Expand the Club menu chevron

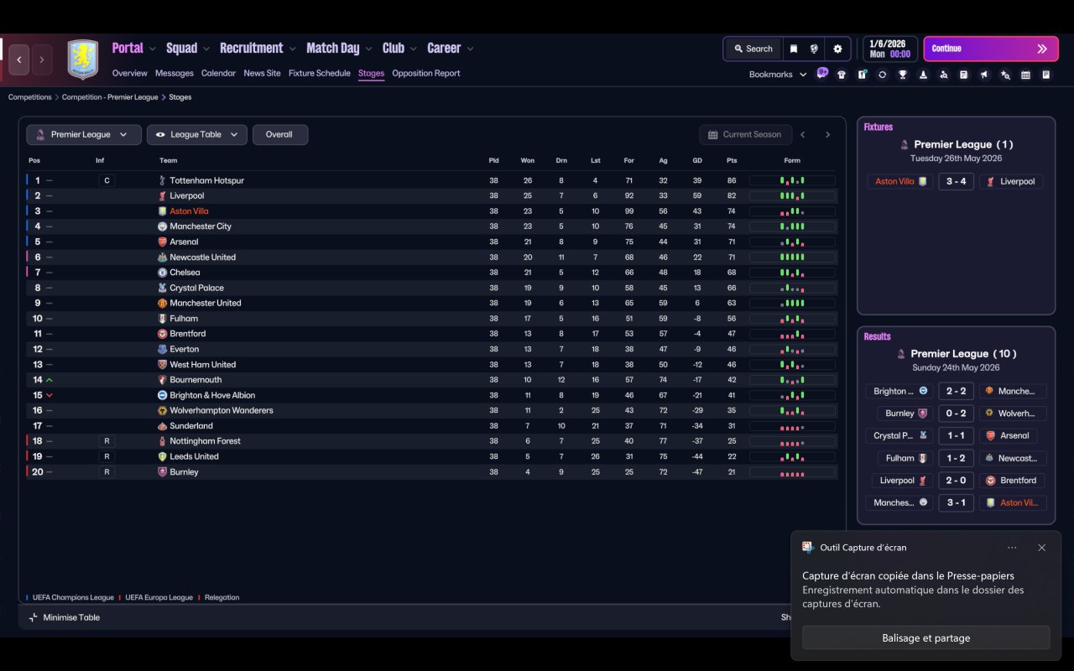click(x=413, y=49)
